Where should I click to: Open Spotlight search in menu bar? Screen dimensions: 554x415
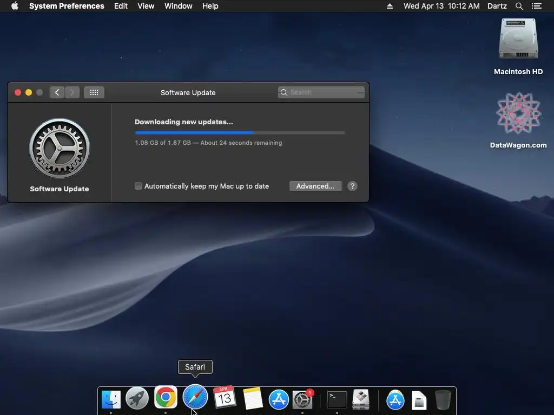tap(519, 6)
